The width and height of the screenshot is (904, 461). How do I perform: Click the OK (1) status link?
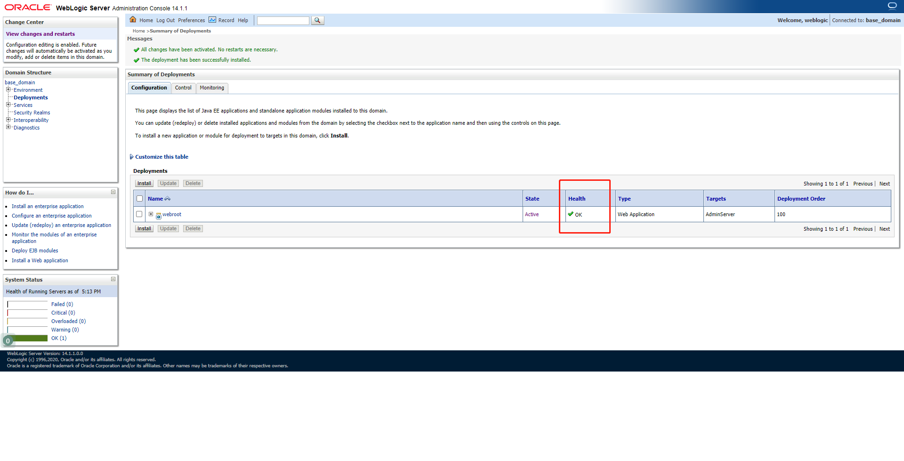coord(59,338)
